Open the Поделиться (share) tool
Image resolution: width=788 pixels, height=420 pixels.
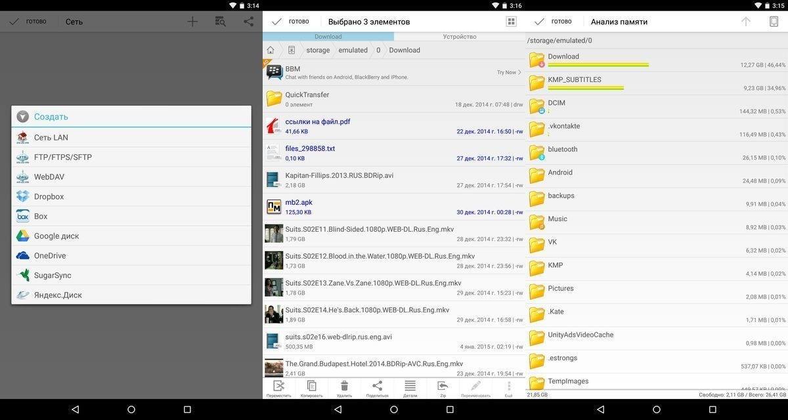[x=376, y=387]
